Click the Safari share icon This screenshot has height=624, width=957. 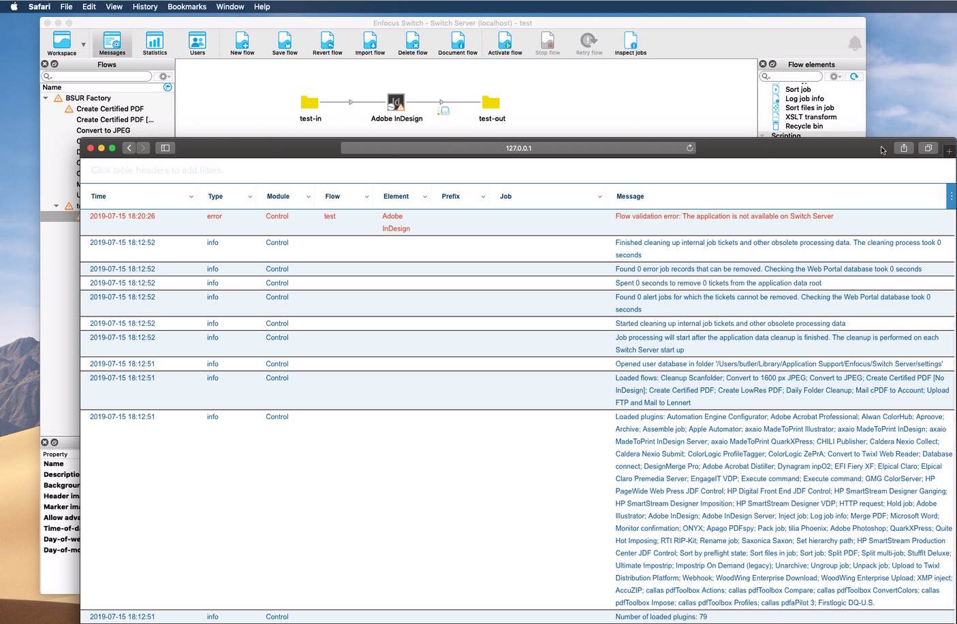904,148
